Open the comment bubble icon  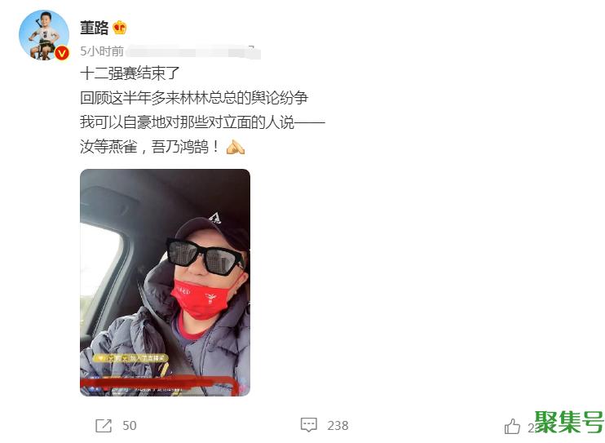[x=309, y=425]
